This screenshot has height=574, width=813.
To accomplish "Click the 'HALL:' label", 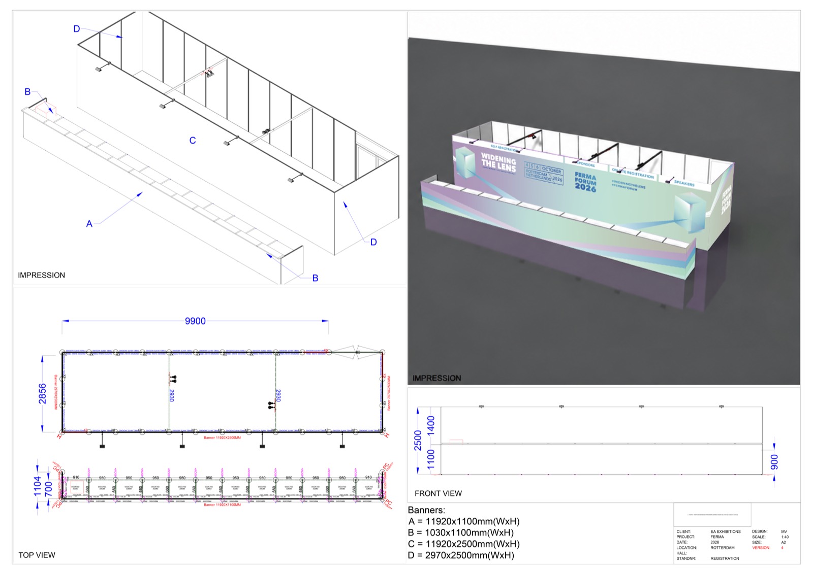I will coord(682,553).
